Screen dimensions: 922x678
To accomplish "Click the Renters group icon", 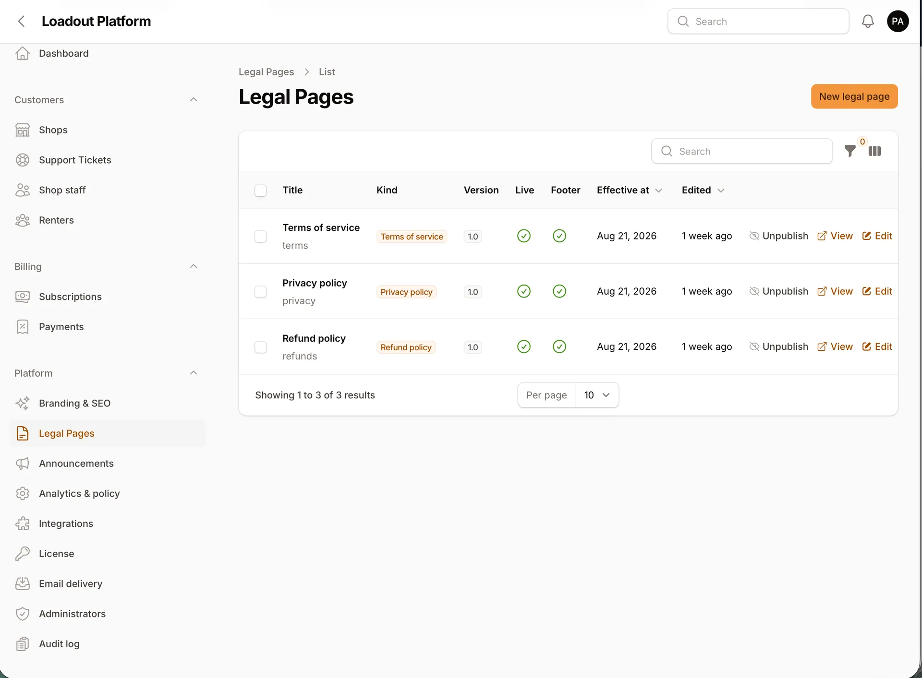I will tap(23, 220).
